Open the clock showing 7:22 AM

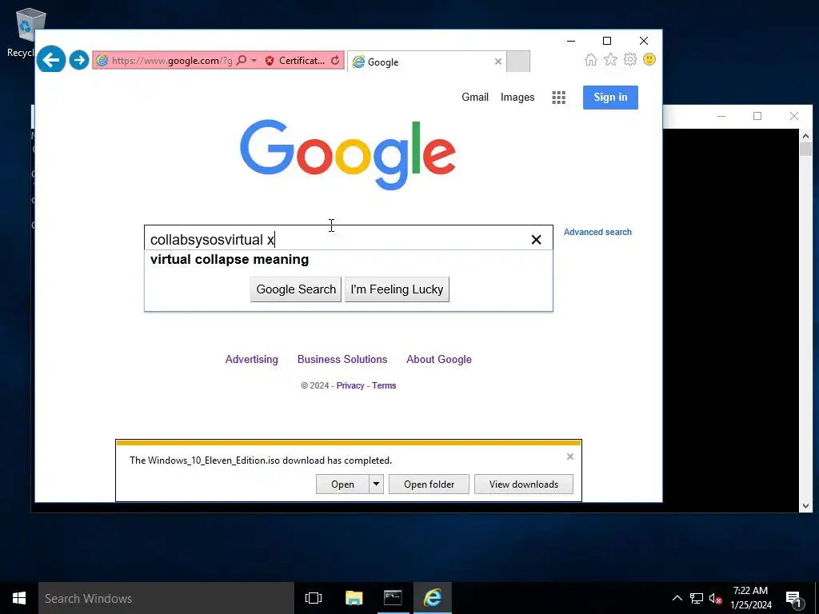tap(750, 598)
